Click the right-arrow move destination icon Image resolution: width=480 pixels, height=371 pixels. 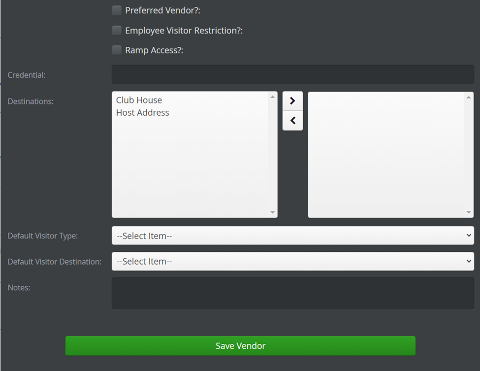point(292,101)
